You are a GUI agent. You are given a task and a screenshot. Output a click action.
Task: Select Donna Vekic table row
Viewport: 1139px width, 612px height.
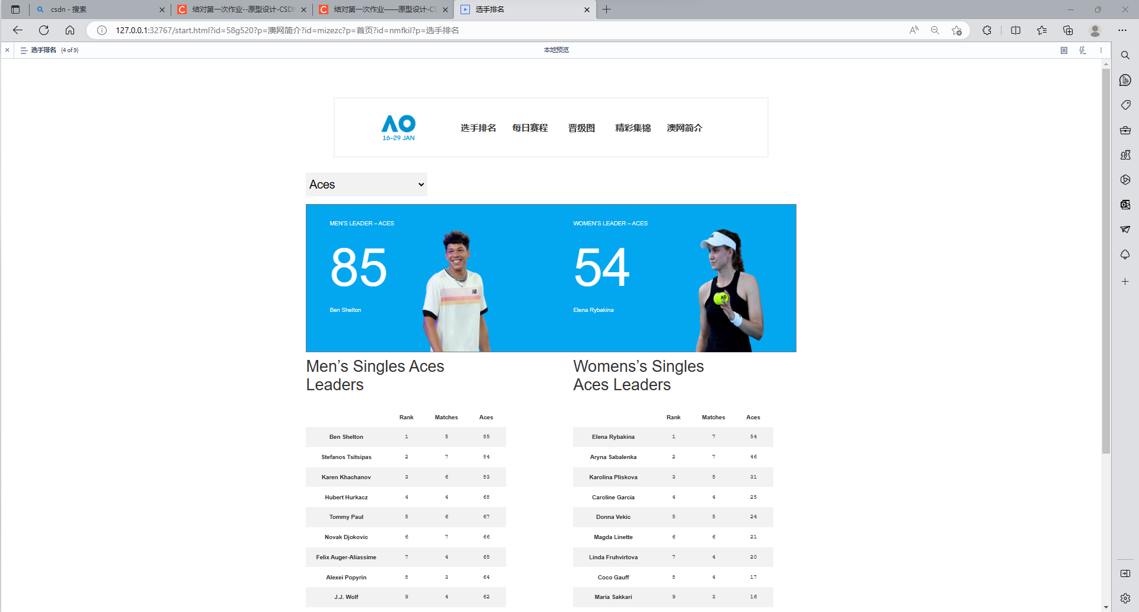673,517
